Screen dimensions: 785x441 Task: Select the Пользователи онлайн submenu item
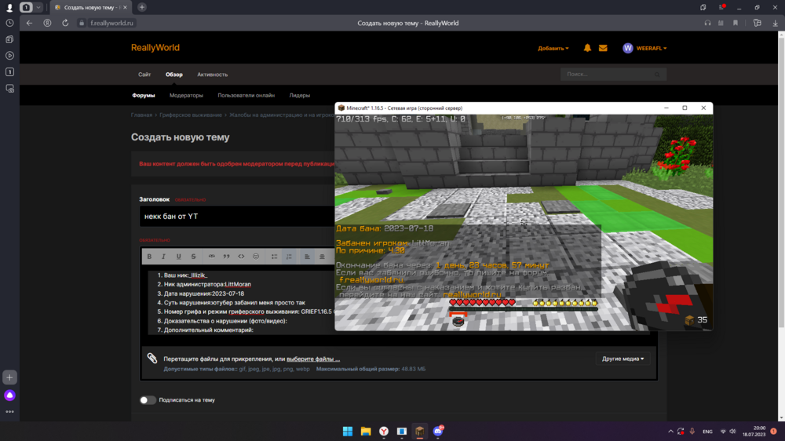246,96
